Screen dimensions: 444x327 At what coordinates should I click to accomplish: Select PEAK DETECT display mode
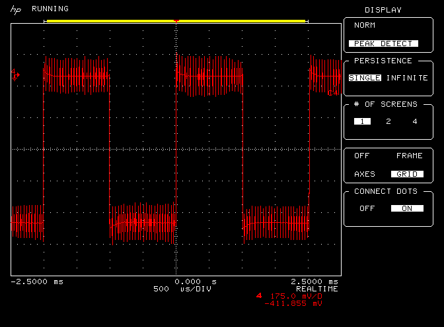384,44
